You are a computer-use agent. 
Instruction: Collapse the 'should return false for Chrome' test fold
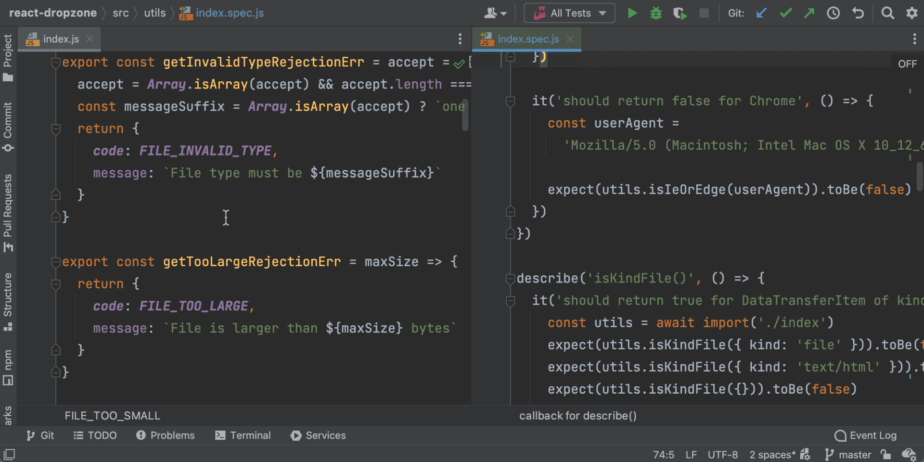(511, 101)
